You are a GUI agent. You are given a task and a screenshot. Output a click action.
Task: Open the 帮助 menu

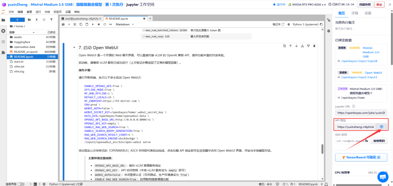pos(77,12)
